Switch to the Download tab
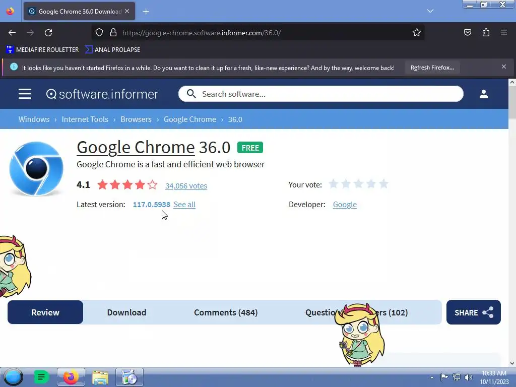Image resolution: width=516 pixels, height=387 pixels. pos(126,312)
